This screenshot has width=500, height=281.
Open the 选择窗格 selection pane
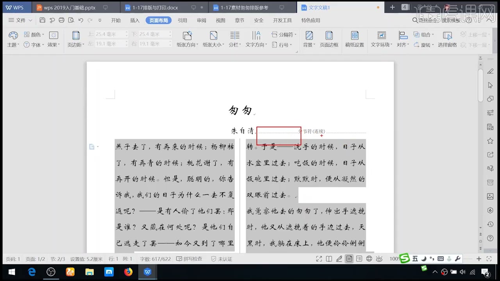tap(447, 39)
